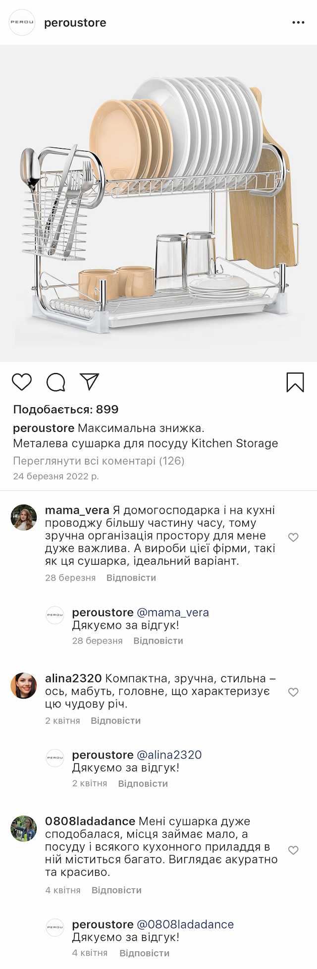Save post with bookmark icon
This screenshot has height=969, width=317.
295,382
